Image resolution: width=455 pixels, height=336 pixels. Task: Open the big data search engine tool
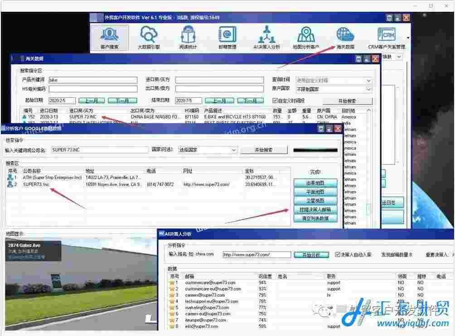pos(149,38)
